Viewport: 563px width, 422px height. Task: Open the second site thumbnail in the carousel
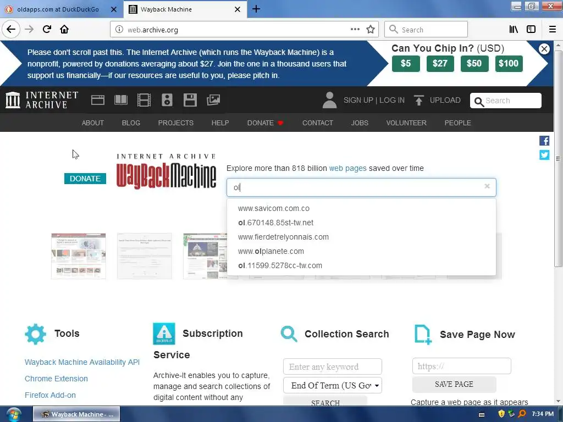click(145, 256)
